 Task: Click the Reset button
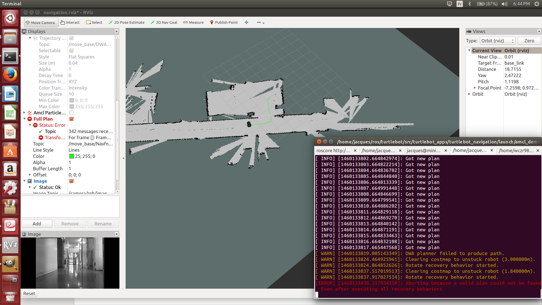[29, 293]
